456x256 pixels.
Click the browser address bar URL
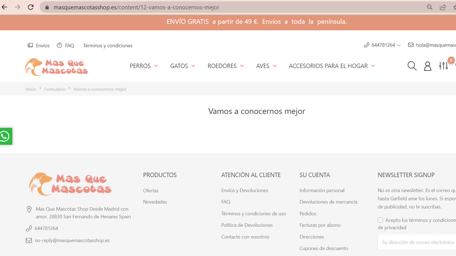pyautogui.click(x=136, y=7)
